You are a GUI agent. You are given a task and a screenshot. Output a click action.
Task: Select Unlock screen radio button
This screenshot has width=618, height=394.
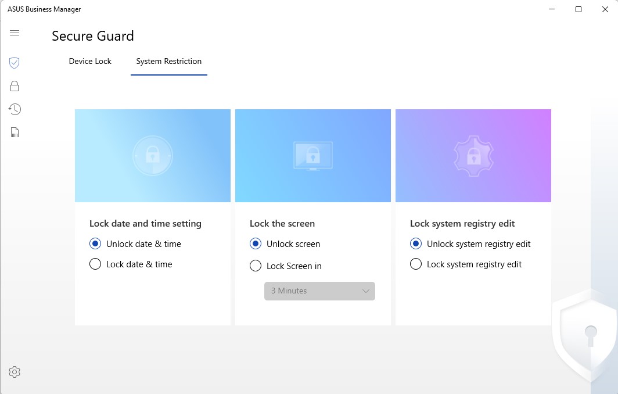click(256, 244)
